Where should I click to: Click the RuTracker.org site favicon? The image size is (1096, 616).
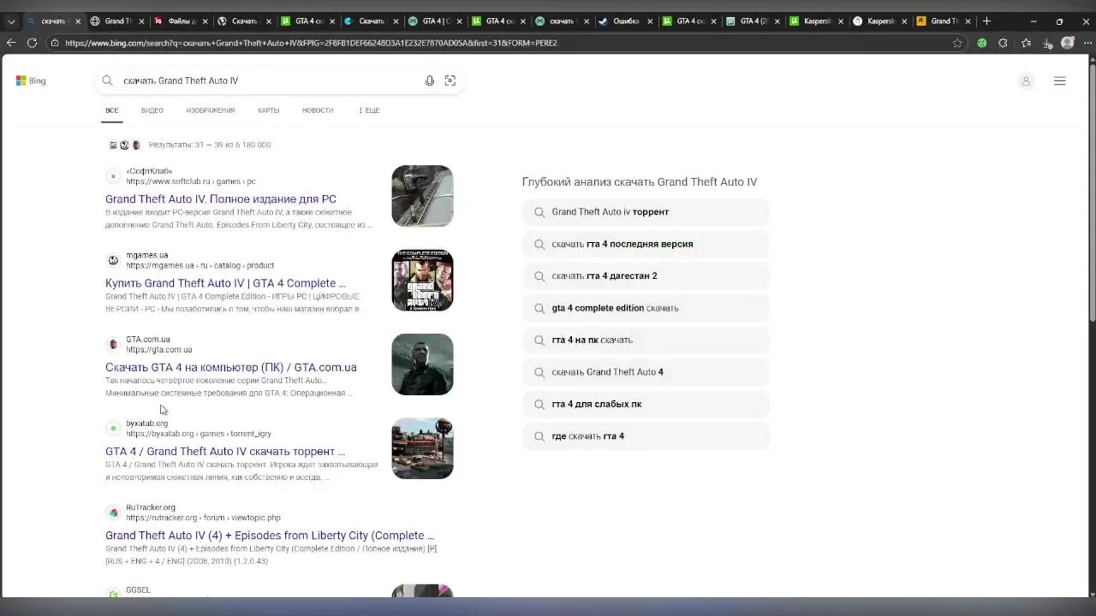113,512
